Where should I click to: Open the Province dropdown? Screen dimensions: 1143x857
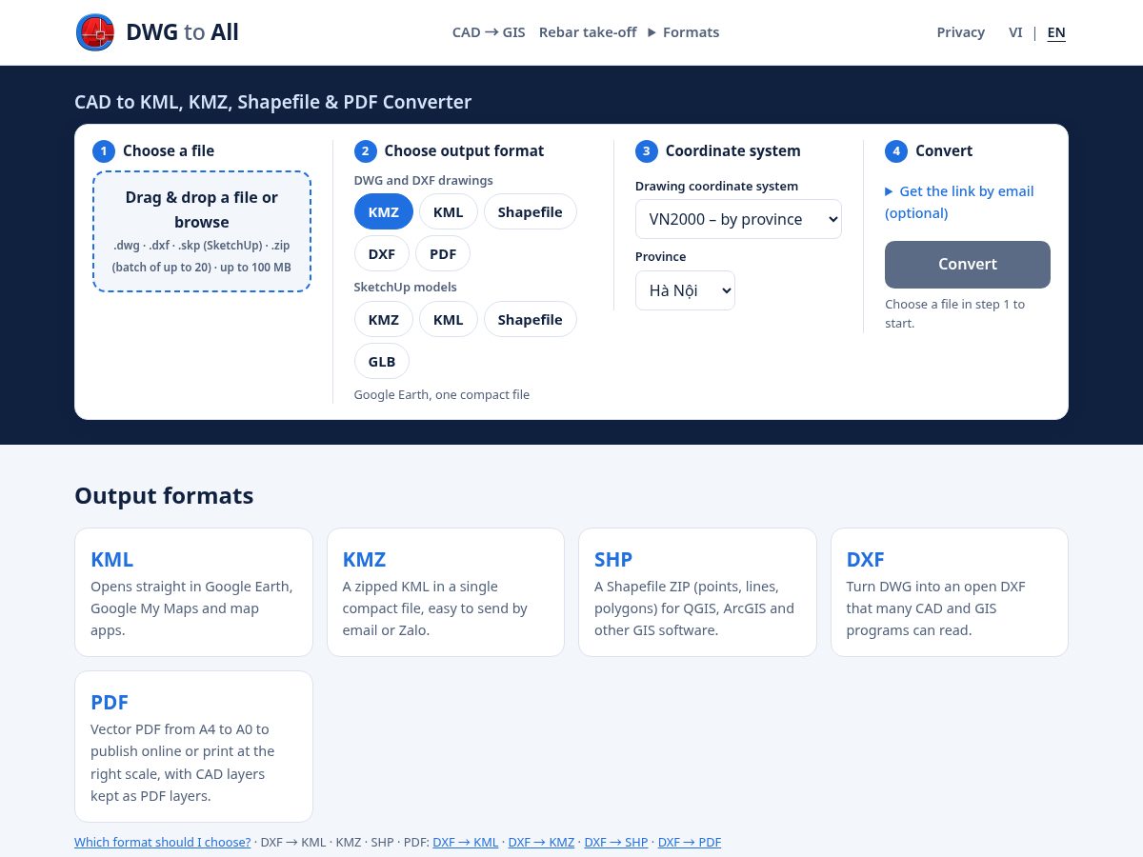[x=685, y=290]
